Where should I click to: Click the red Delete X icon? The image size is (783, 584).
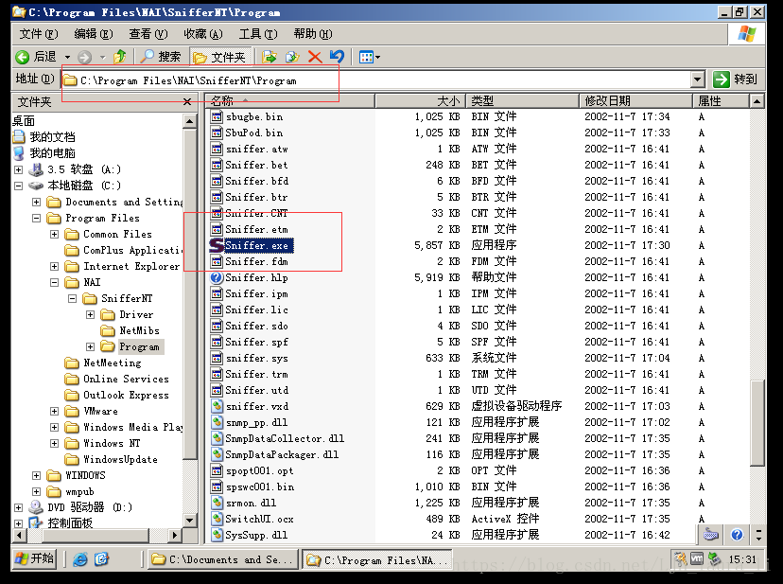coord(315,57)
